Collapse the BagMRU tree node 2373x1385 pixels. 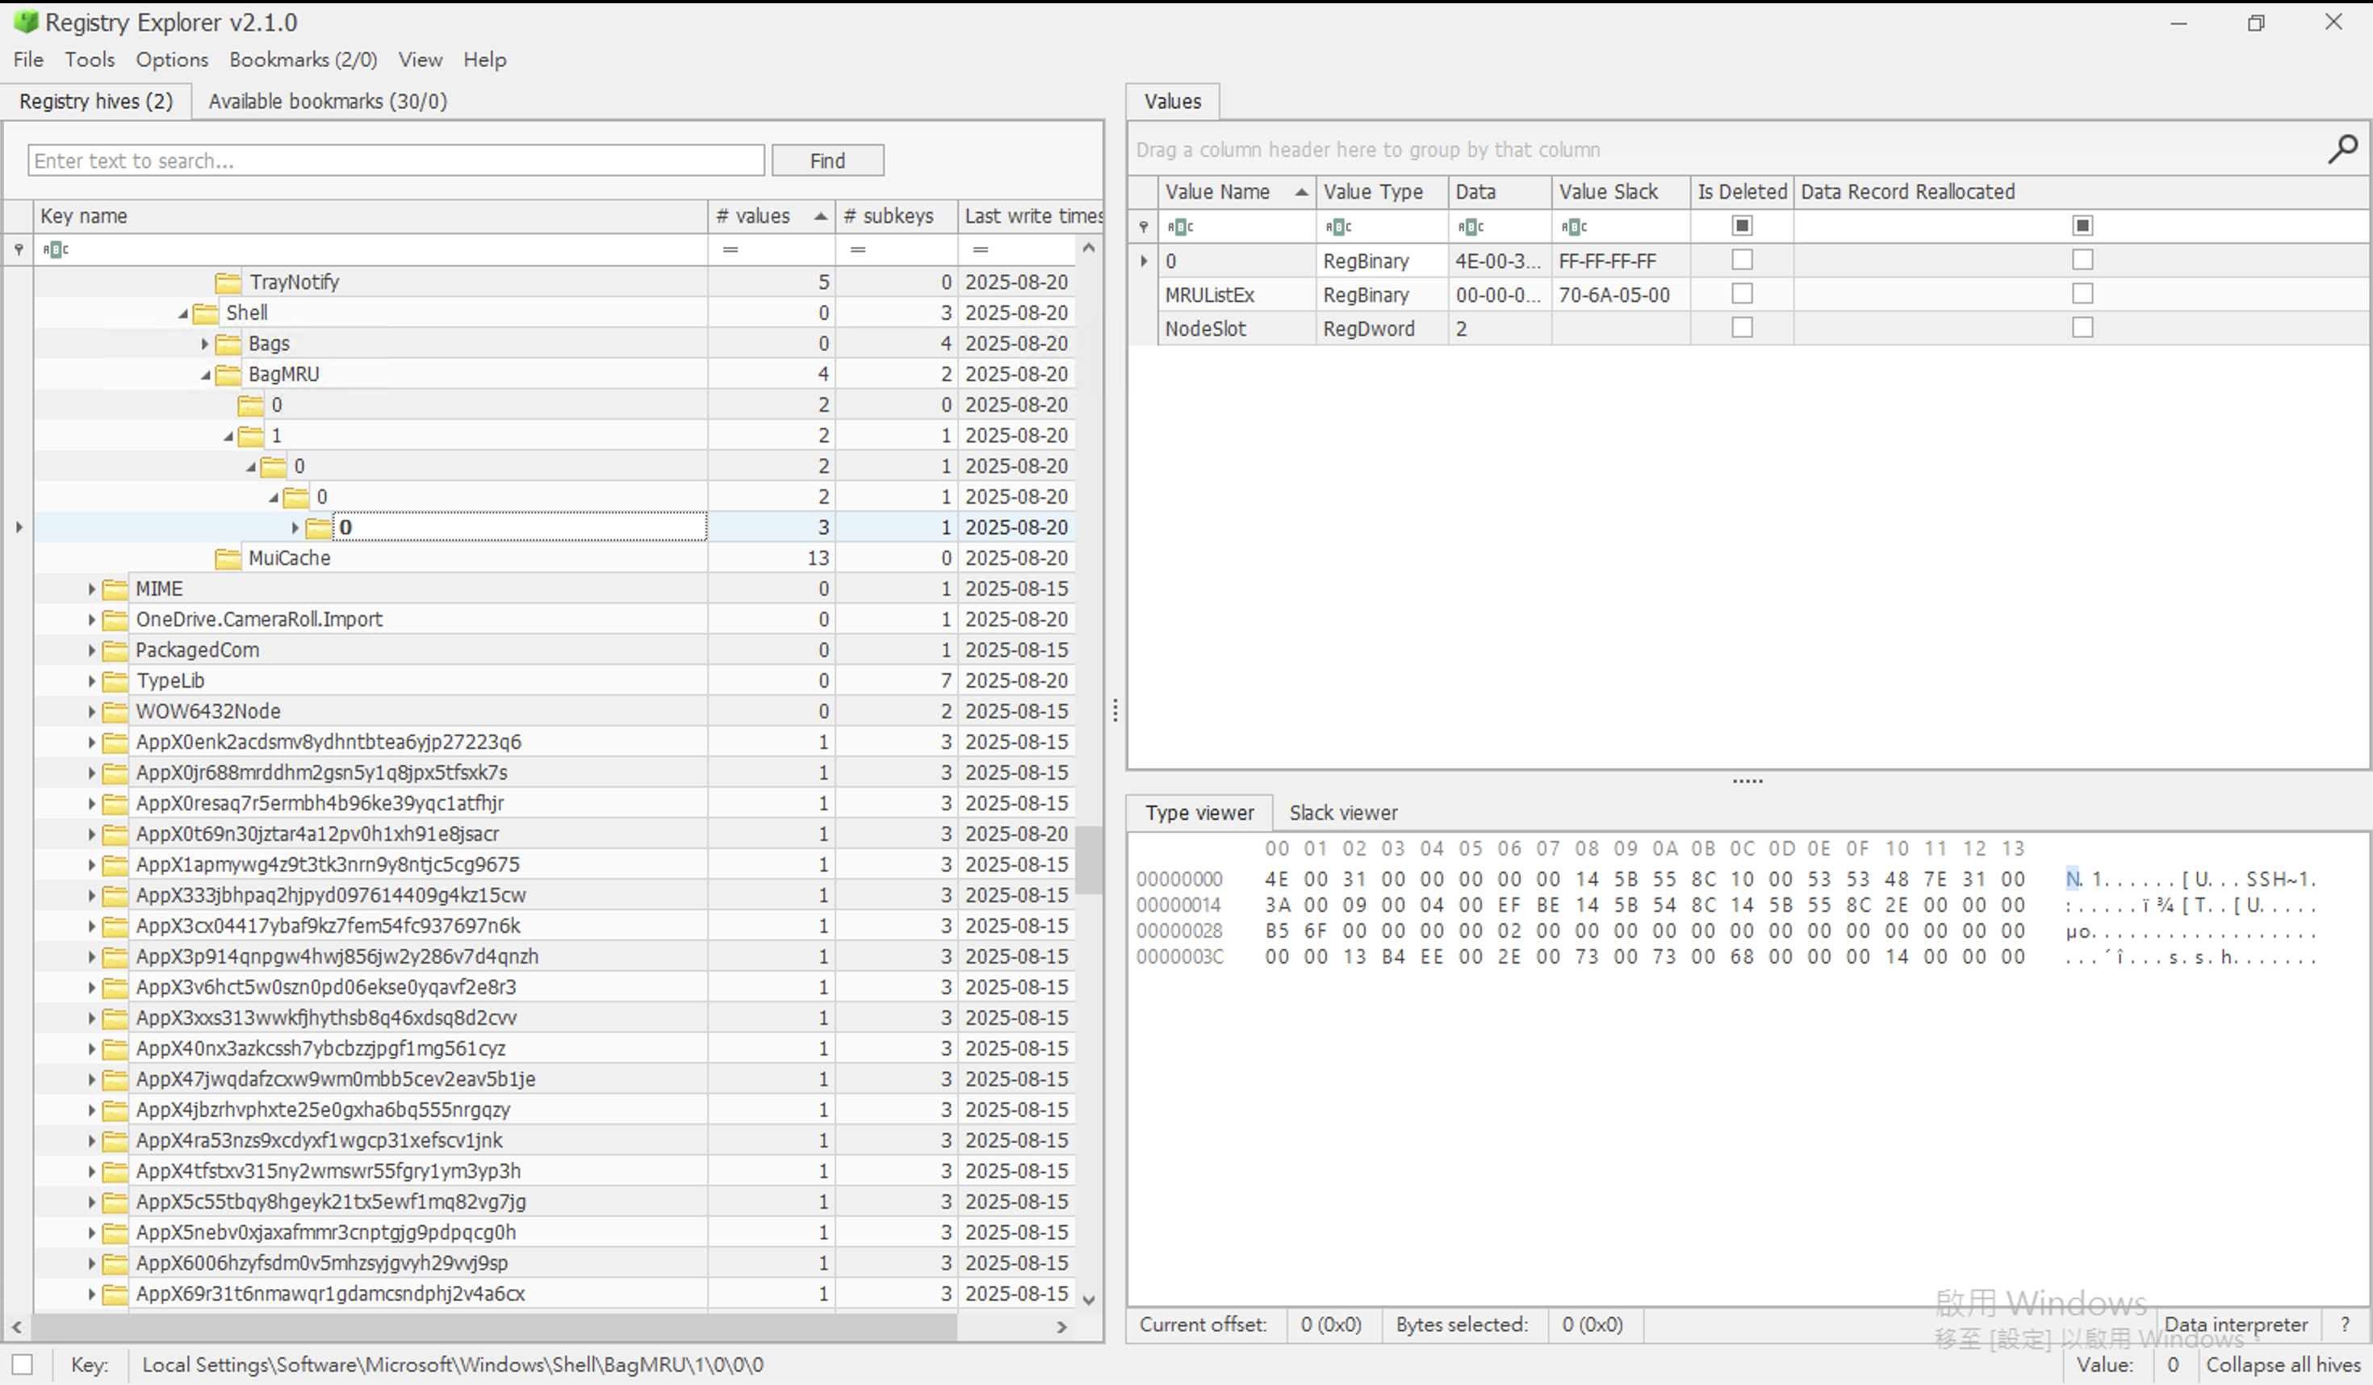pos(204,374)
